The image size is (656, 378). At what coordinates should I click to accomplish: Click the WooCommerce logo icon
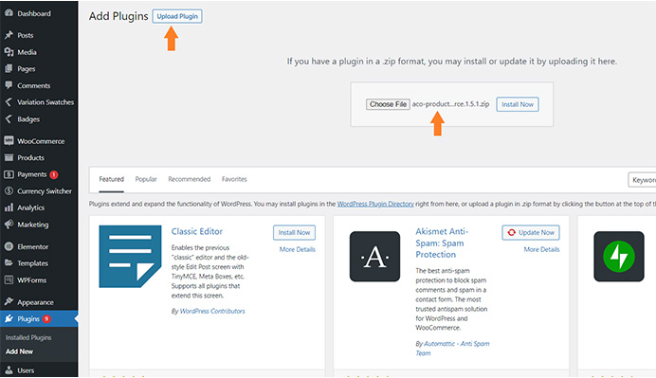pos(9,140)
